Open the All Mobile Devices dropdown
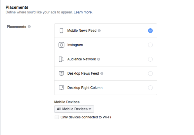Image resolution: width=194 pixels, height=135 pixels. [x=74, y=109]
